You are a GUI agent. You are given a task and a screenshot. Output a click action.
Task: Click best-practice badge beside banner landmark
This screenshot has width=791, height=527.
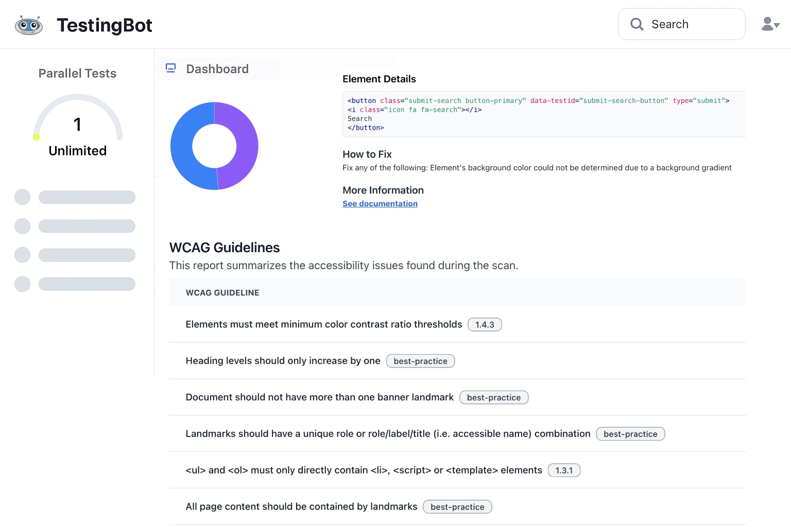[494, 398]
